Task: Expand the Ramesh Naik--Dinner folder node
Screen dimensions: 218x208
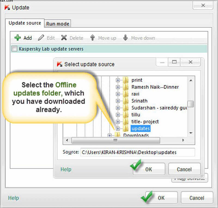Action: pyautogui.click(x=118, y=87)
